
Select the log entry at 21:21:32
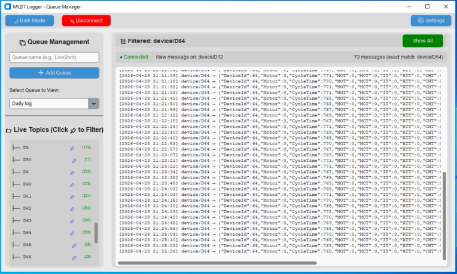tap(280, 87)
